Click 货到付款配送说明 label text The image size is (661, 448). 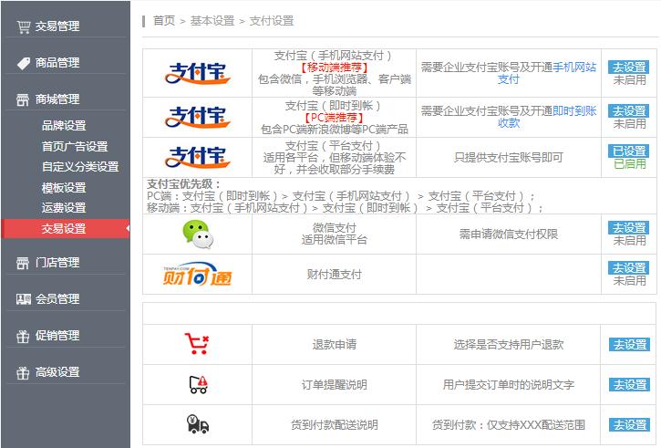[335, 425]
